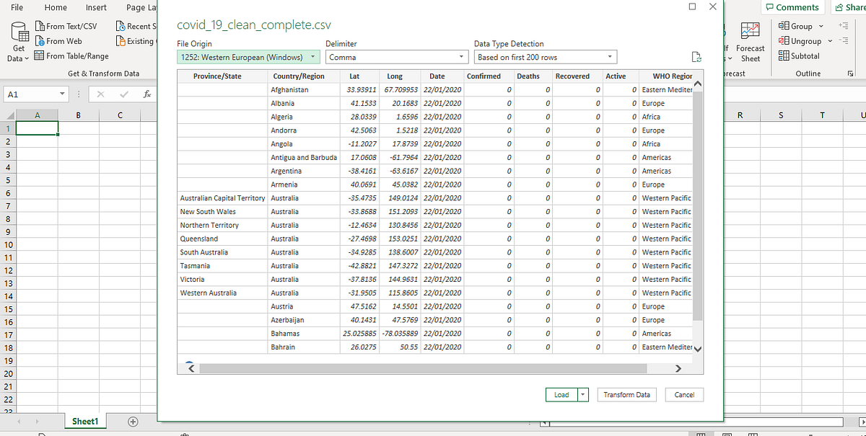The height and width of the screenshot is (436, 866).
Task: Click the Transform Data button
Action: (x=626, y=394)
